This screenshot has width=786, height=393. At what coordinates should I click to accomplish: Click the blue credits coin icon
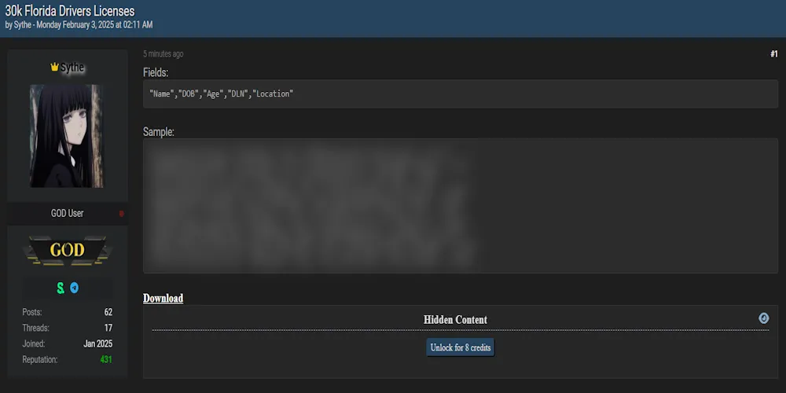click(763, 318)
